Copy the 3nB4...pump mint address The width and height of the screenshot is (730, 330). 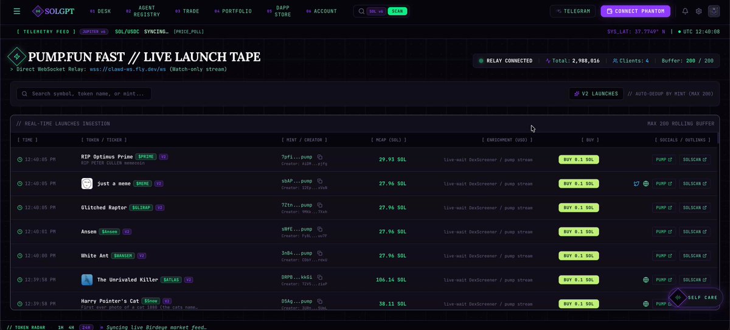(320, 253)
